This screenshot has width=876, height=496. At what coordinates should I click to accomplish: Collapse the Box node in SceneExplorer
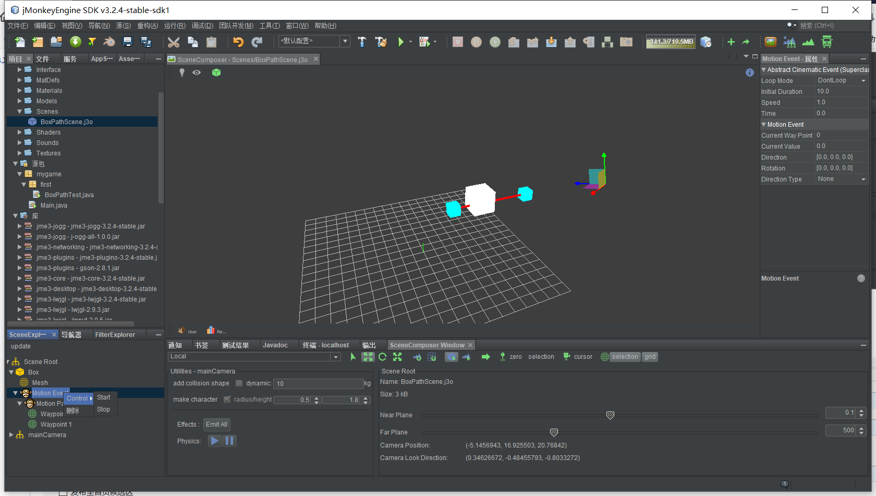tap(11, 372)
